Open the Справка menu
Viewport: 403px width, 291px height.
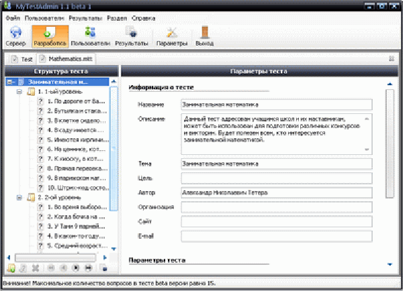click(x=144, y=18)
